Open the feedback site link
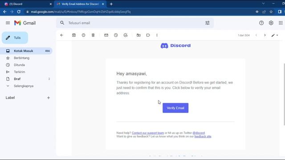Image resolution: width=285 pixels, height=160 pixels. click(203, 136)
